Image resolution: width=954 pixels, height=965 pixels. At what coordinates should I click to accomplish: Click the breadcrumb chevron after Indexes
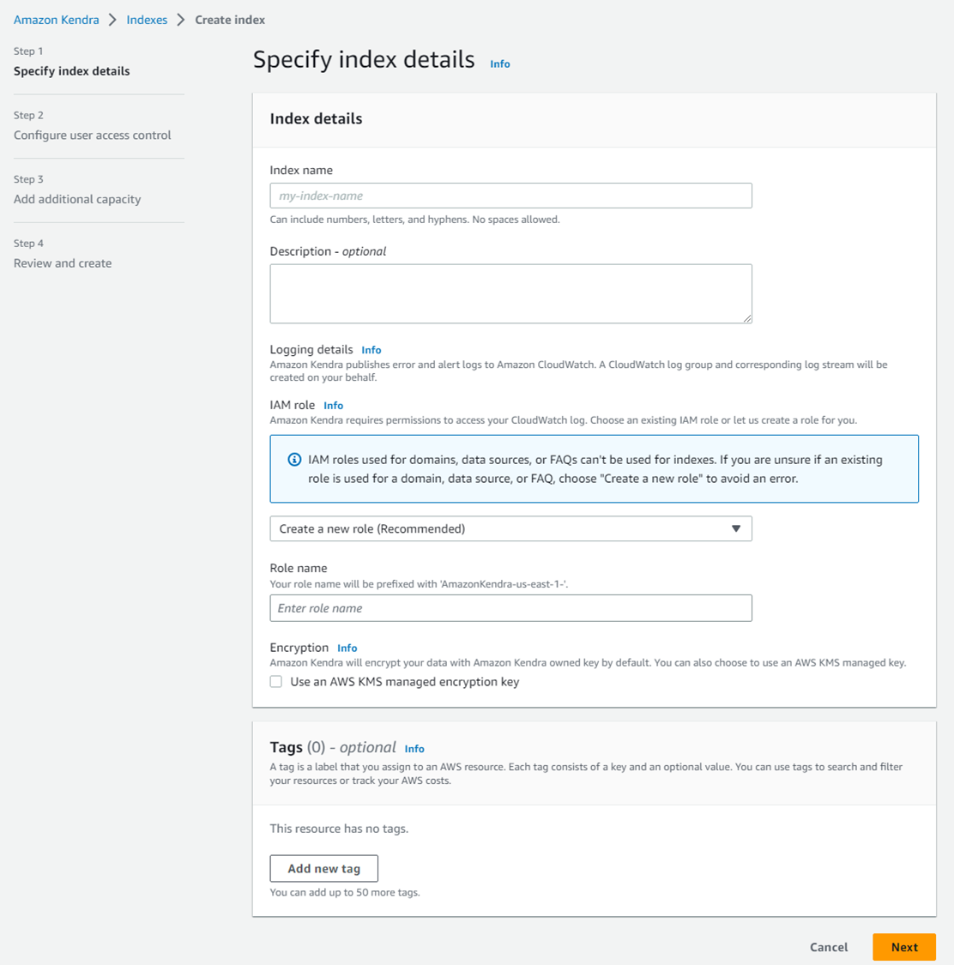(181, 20)
